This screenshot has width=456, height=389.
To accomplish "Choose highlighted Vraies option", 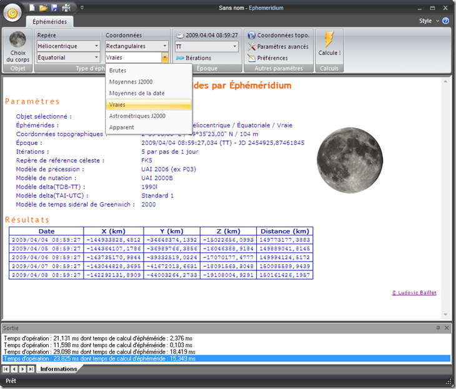I will (149, 105).
